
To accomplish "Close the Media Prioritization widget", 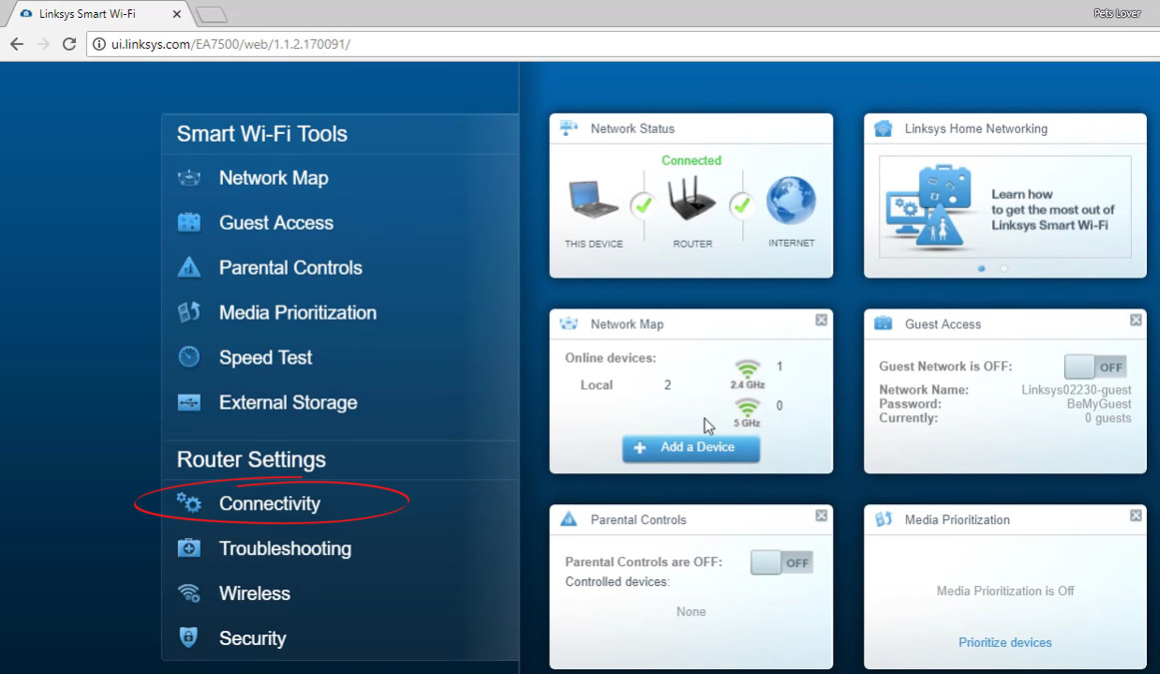I will pyautogui.click(x=1135, y=515).
